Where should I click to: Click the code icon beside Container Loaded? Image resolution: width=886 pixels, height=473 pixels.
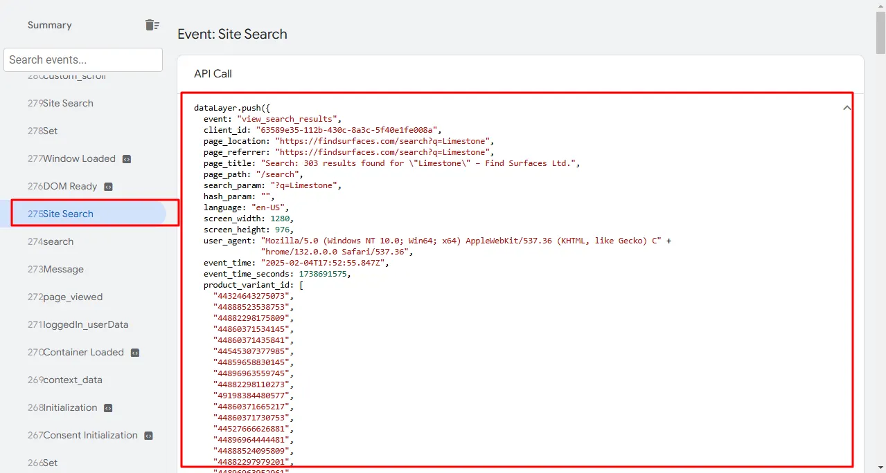coord(135,353)
